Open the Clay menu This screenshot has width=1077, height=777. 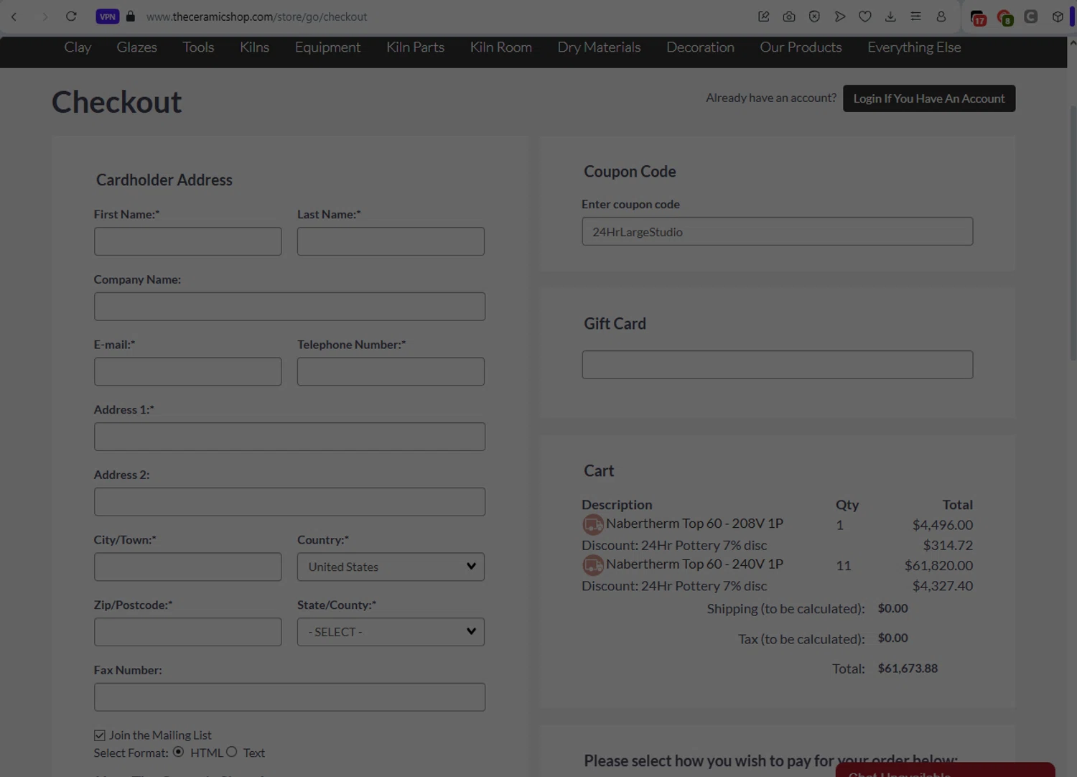click(x=78, y=47)
